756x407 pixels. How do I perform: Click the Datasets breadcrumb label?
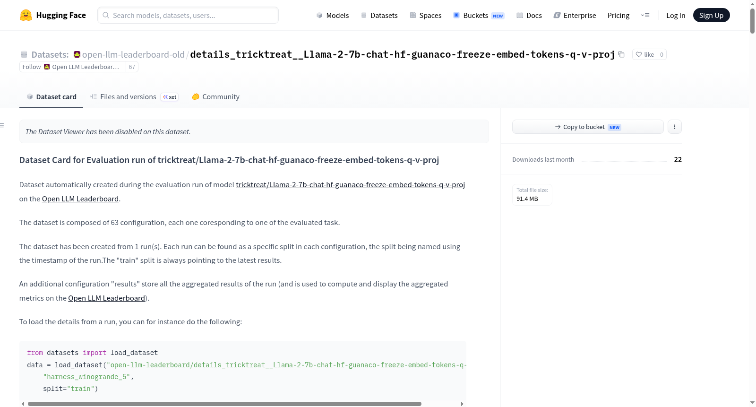point(50,55)
